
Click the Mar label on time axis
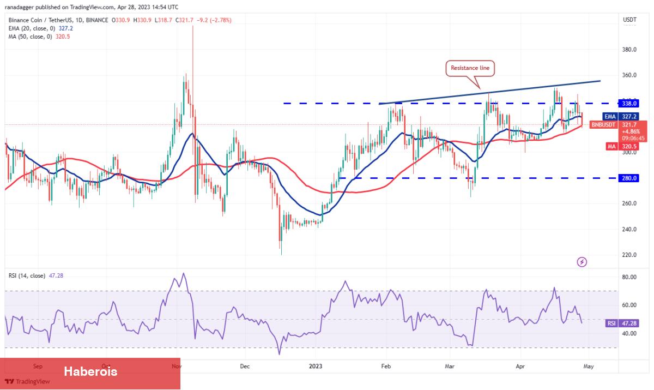[x=450, y=367]
